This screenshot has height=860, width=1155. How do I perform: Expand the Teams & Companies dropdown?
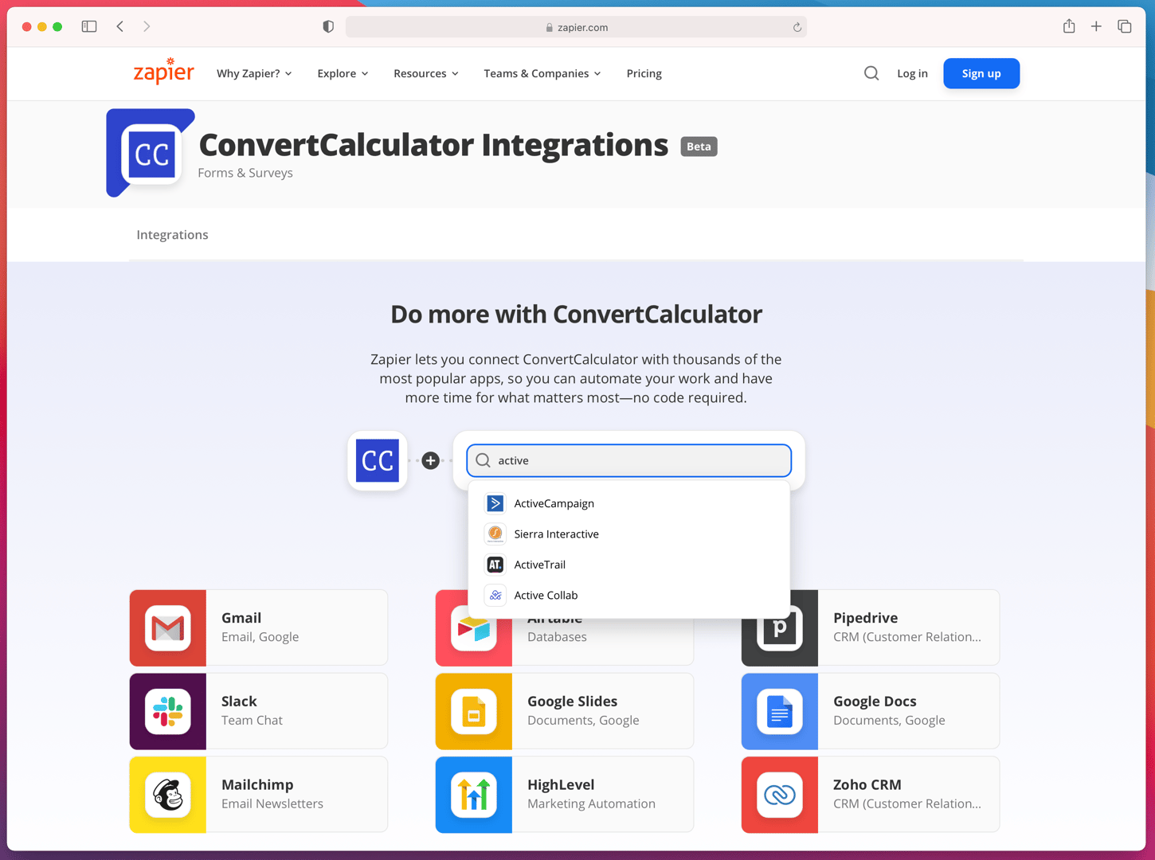coord(542,73)
